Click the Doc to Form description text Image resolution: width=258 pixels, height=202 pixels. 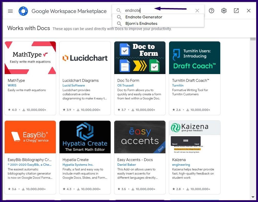[x=139, y=94]
